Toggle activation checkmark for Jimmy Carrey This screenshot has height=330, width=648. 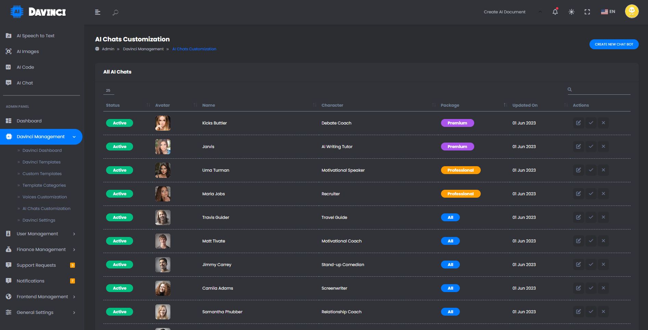[x=591, y=264]
